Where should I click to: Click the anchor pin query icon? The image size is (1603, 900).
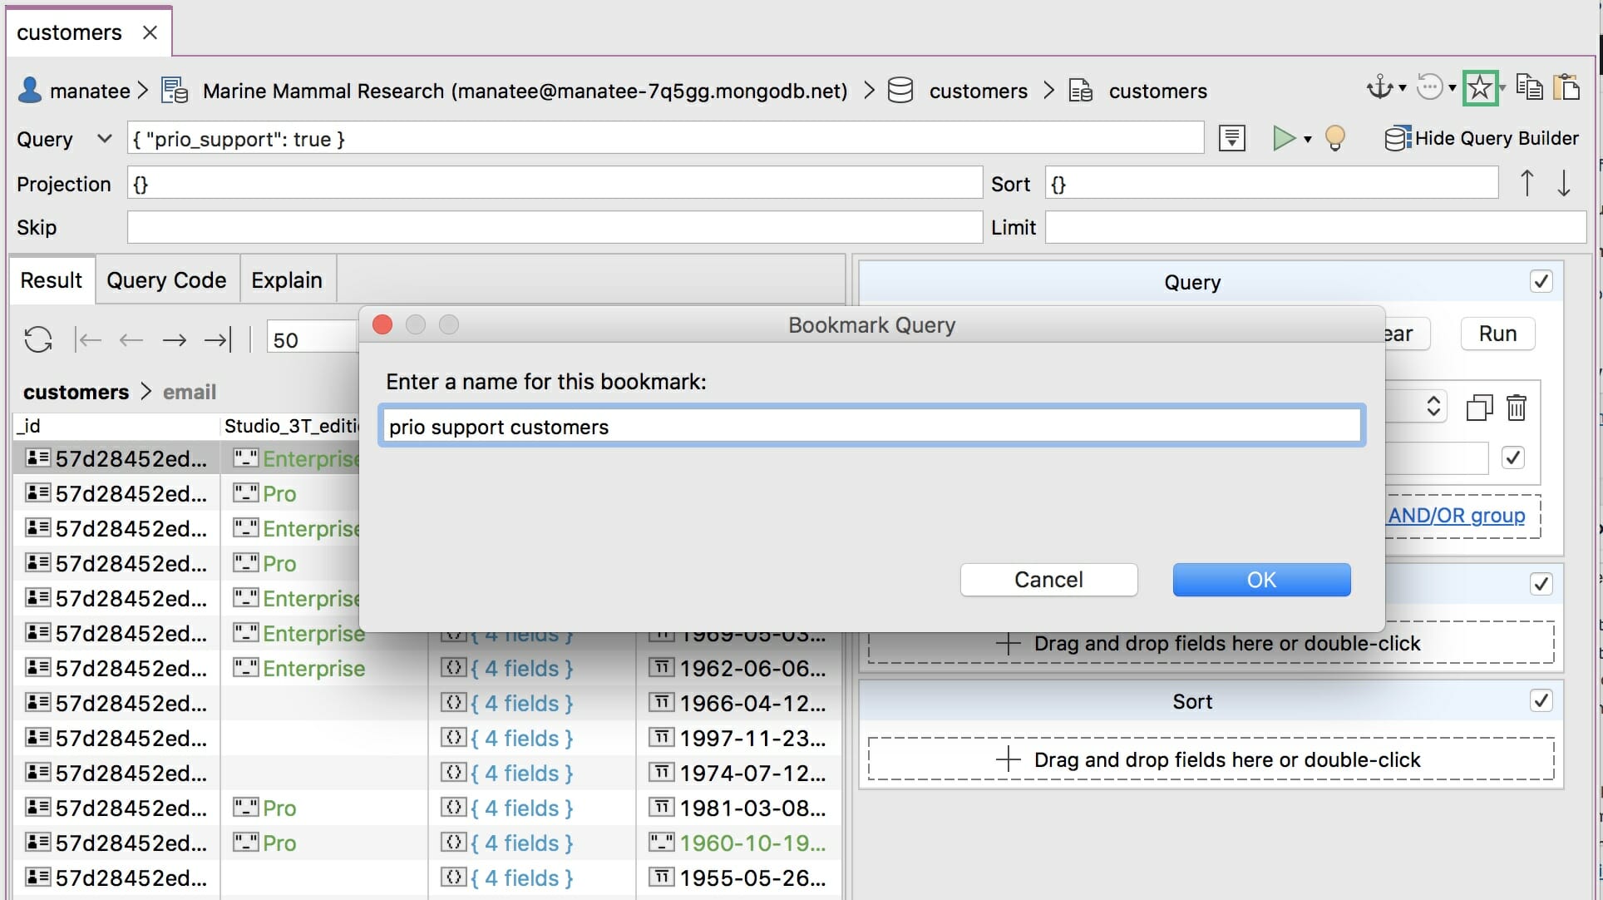click(x=1380, y=87)
